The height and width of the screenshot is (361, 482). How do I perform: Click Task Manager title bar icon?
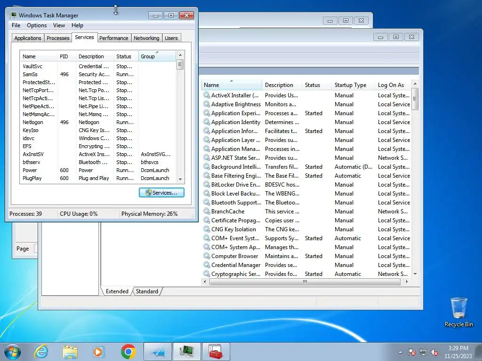tap(13, 15)
